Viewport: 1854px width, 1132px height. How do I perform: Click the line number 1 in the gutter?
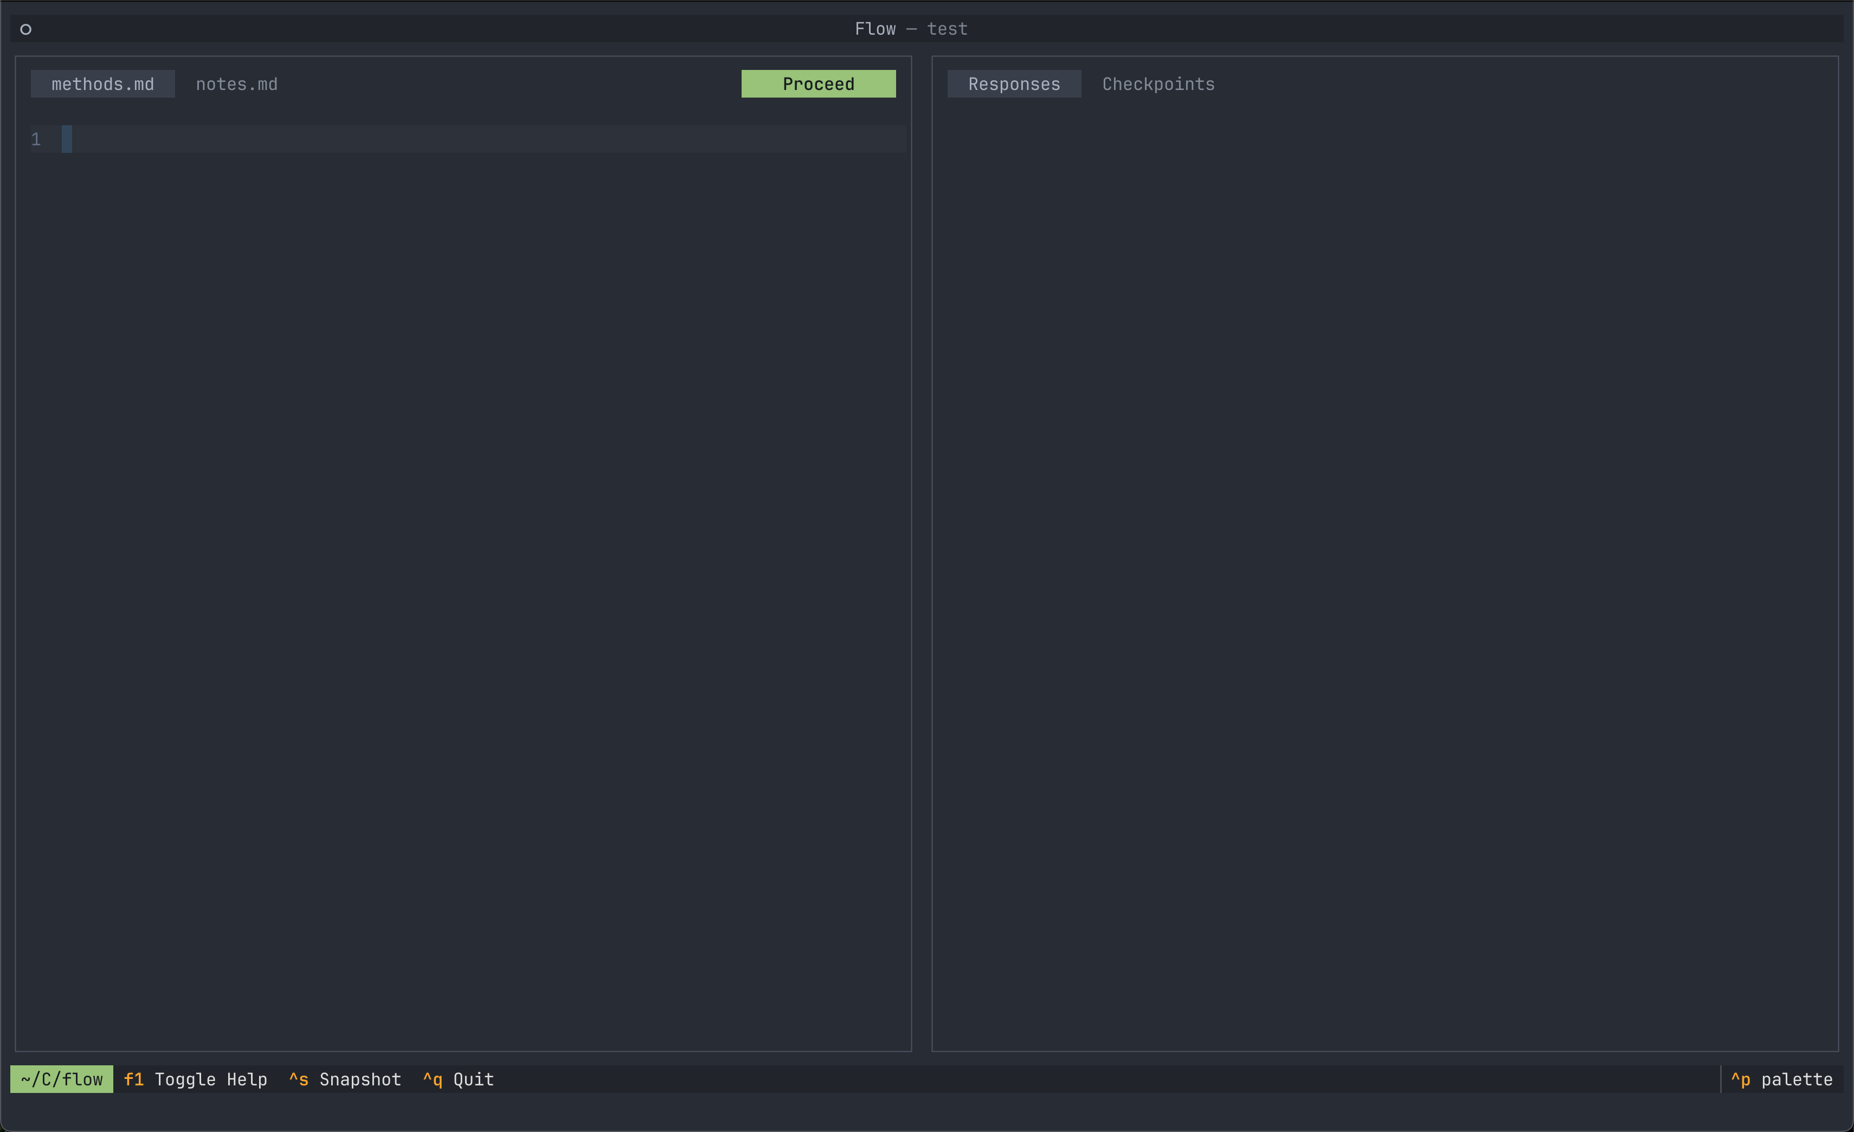36,139
